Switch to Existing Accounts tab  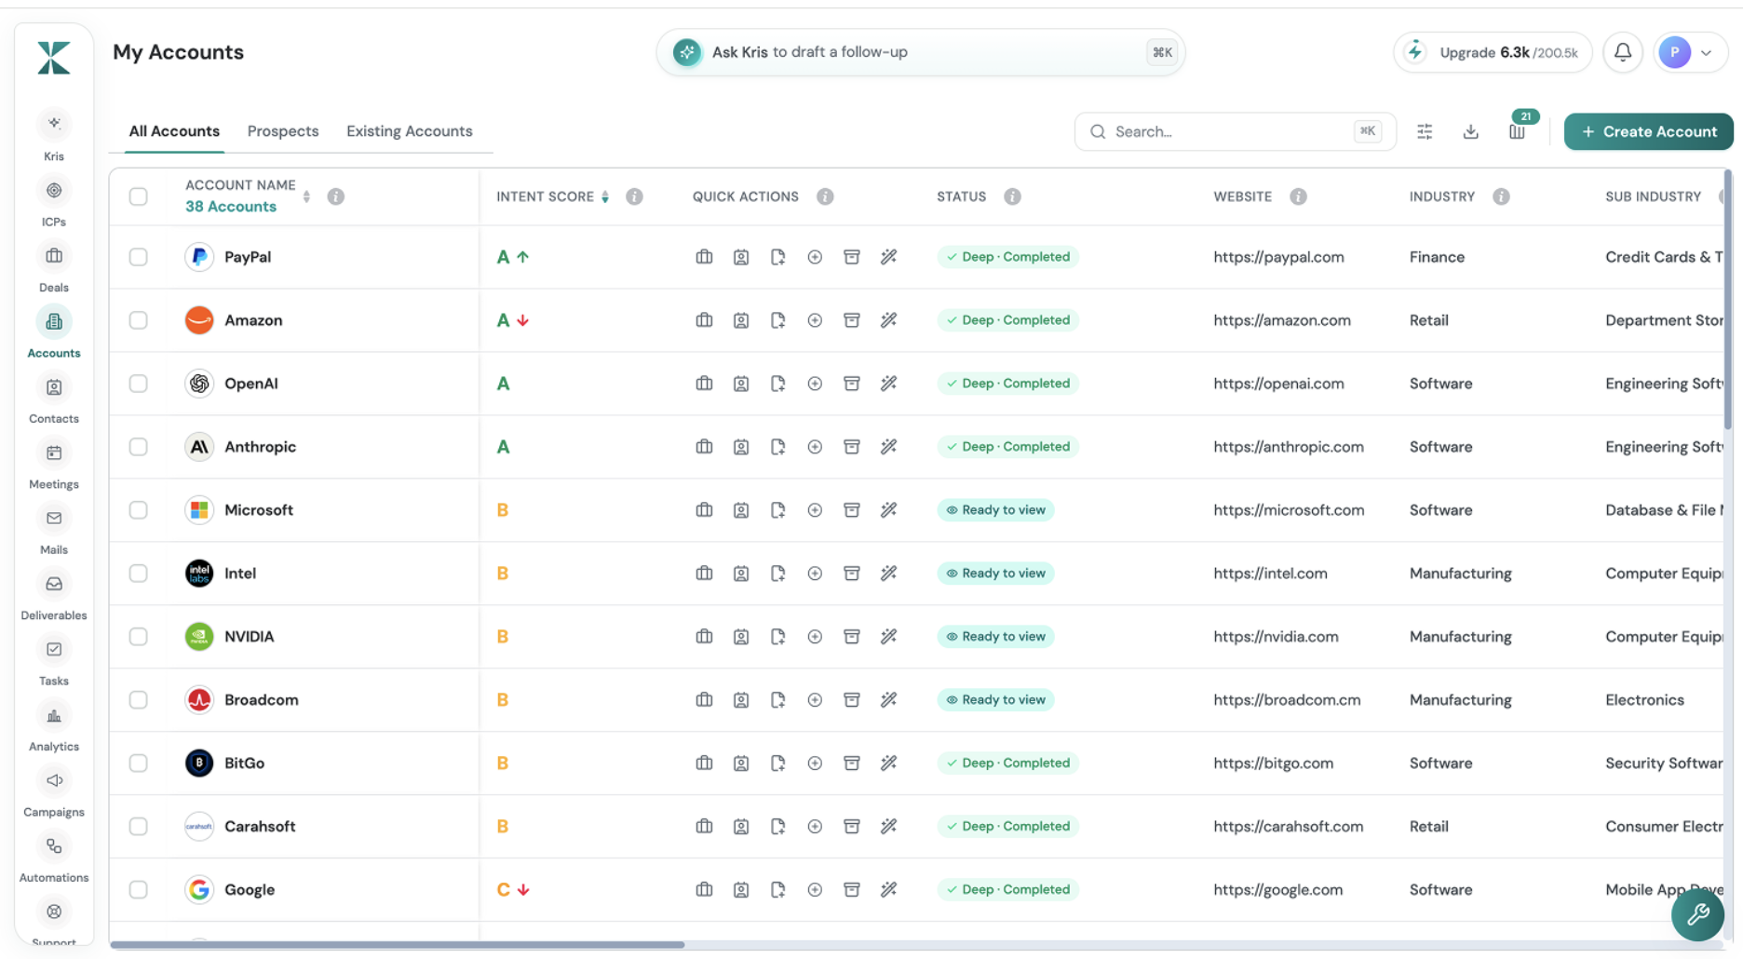pyautogui.click(x=410, y=131)
